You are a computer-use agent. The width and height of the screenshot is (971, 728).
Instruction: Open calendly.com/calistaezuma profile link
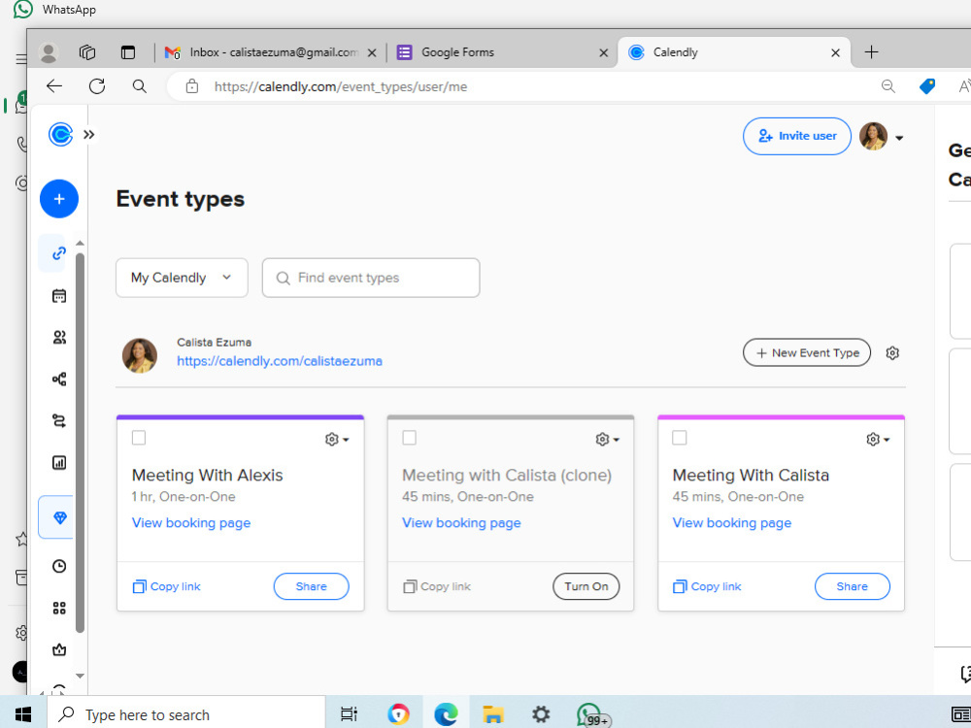coord(280,361)
